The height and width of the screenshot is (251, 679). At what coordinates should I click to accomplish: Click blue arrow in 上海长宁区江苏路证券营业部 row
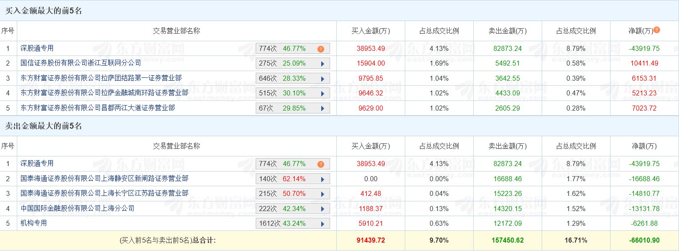(x=322, y=194)
